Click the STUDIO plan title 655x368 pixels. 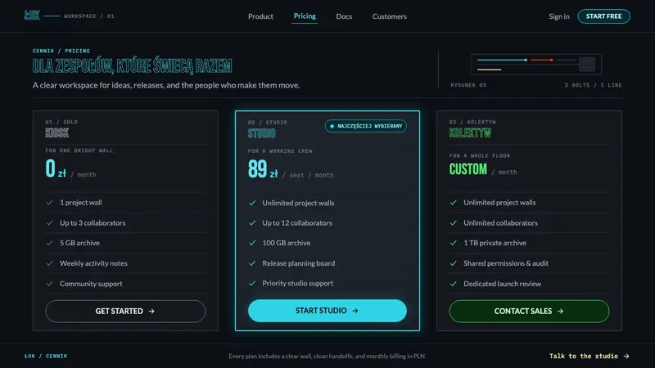[x=261, y=133]
